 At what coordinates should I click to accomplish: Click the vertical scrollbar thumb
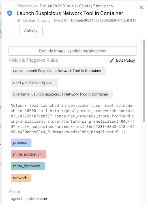coord(144,81)
